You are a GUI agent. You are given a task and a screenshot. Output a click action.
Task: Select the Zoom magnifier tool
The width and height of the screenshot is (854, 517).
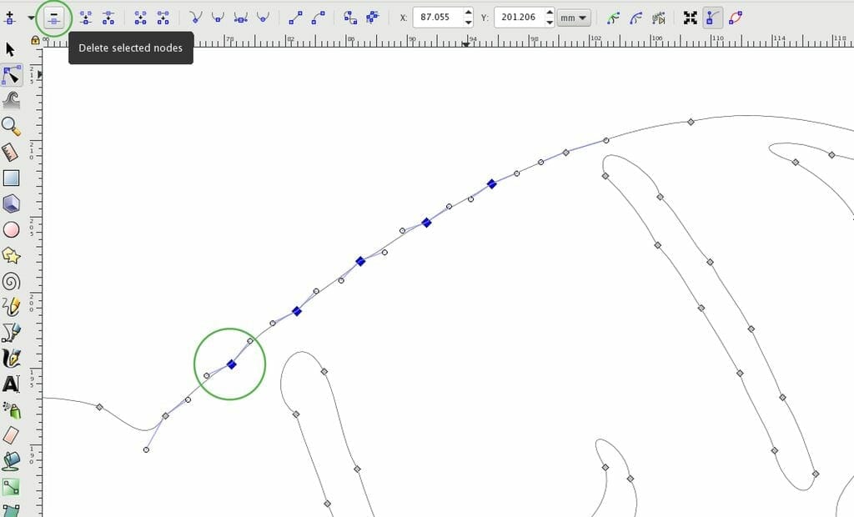point(11,126)
